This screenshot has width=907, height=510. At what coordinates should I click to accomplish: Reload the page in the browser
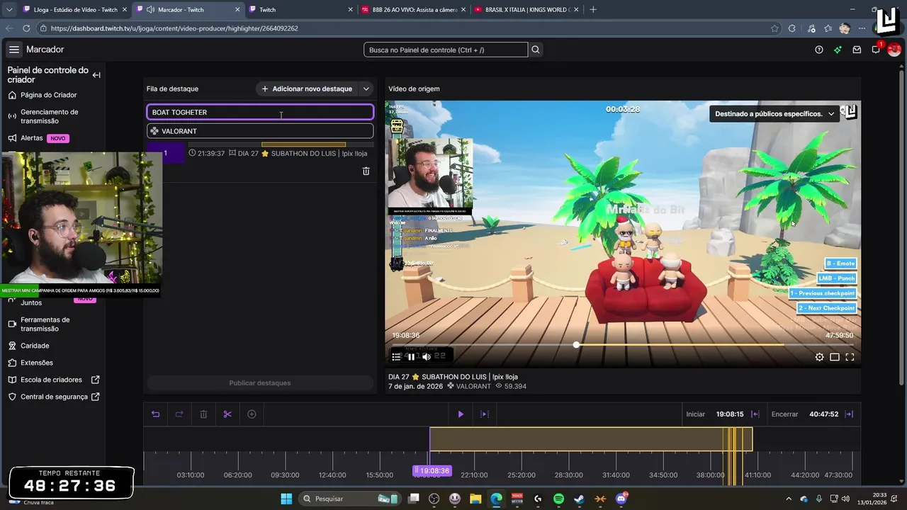26,28
